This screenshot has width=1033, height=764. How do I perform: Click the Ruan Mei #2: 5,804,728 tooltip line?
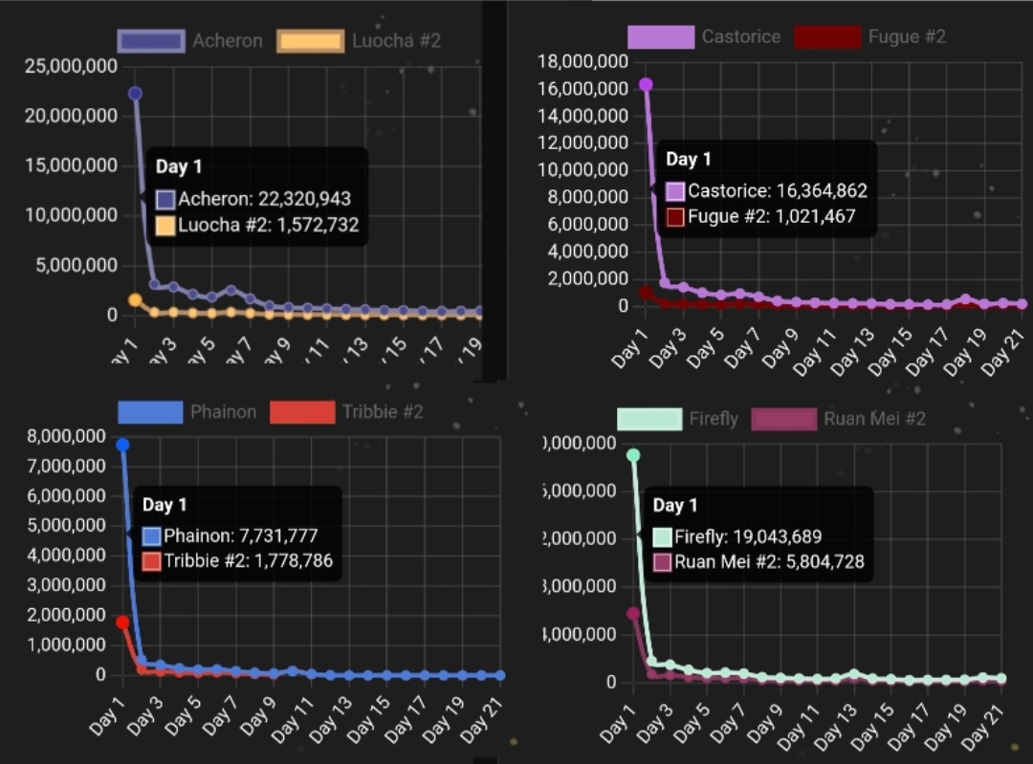click(758, 562)
